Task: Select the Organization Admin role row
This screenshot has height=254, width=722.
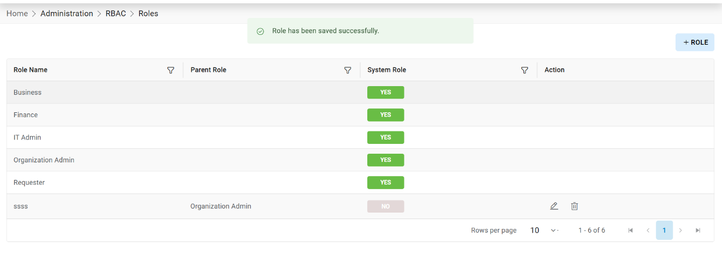Action: tap(44, 160)
